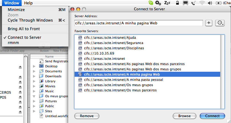The image size is (231, 123).
Task: Select Downloads folder icon in Finder list
Action: (41, 76)
